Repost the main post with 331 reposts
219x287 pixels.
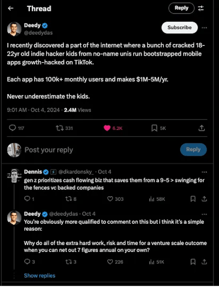point(60,128)
